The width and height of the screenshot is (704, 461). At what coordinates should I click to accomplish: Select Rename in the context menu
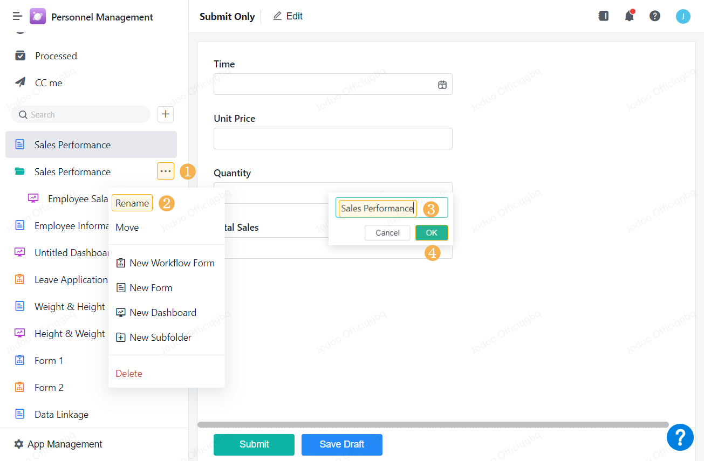point(132,203)
